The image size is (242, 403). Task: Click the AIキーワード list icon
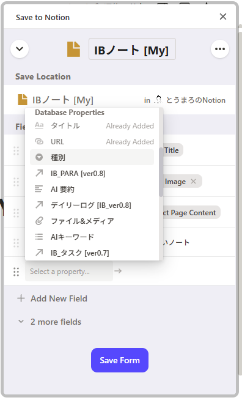[39, 237]
